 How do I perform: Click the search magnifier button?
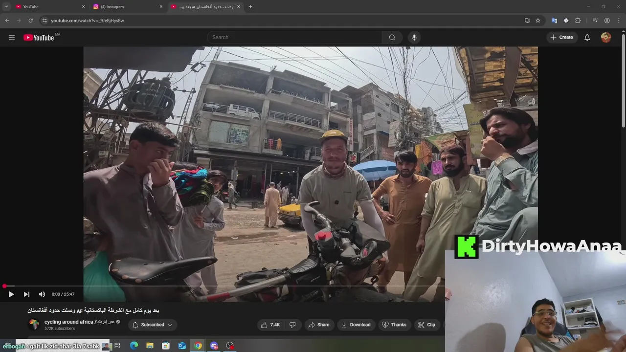pyautogui.click(x=392, y=37)
